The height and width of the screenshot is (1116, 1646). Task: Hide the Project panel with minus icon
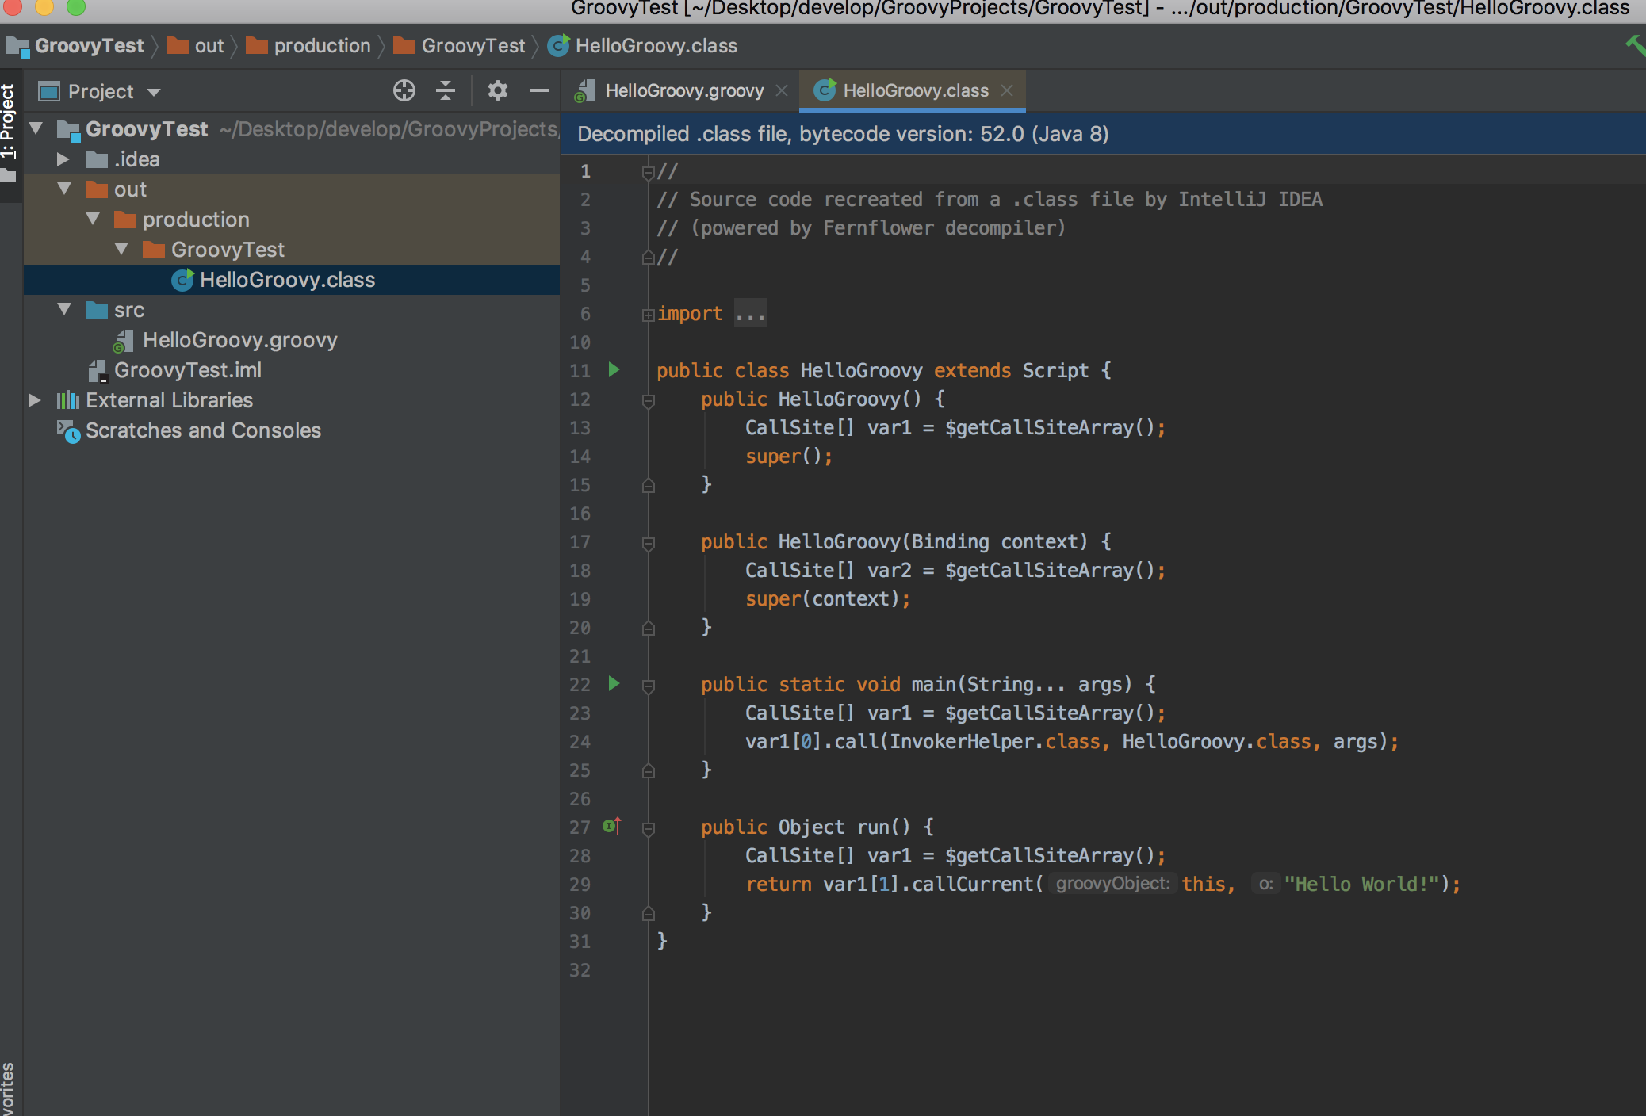[x=539, y=91]
